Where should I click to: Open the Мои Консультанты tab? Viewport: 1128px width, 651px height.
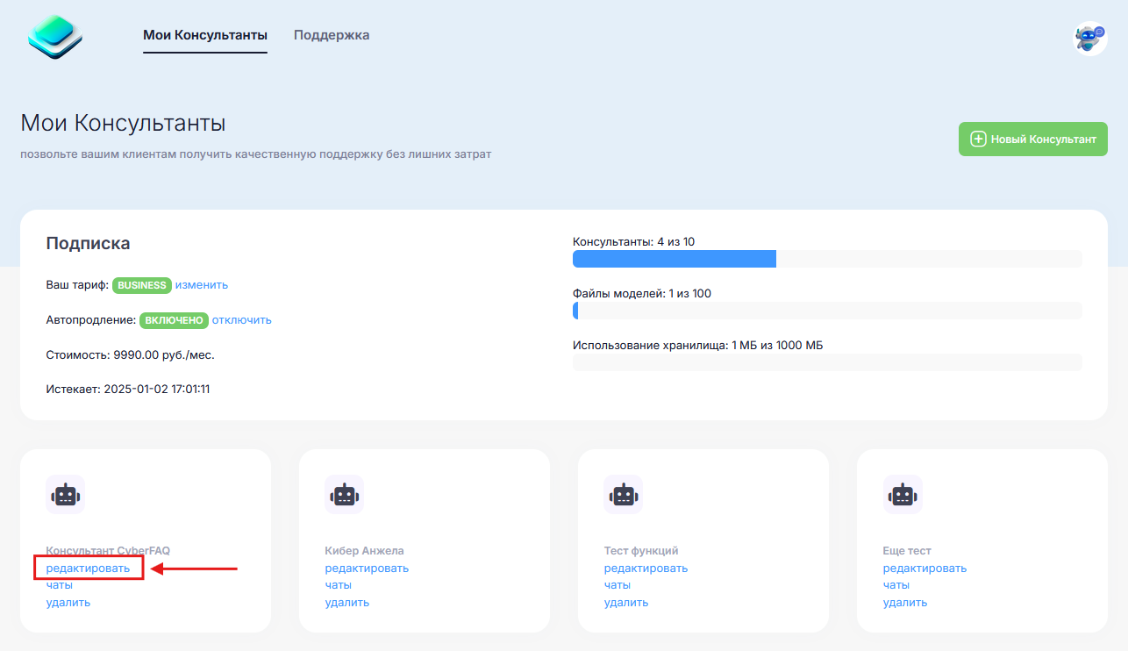205,35
